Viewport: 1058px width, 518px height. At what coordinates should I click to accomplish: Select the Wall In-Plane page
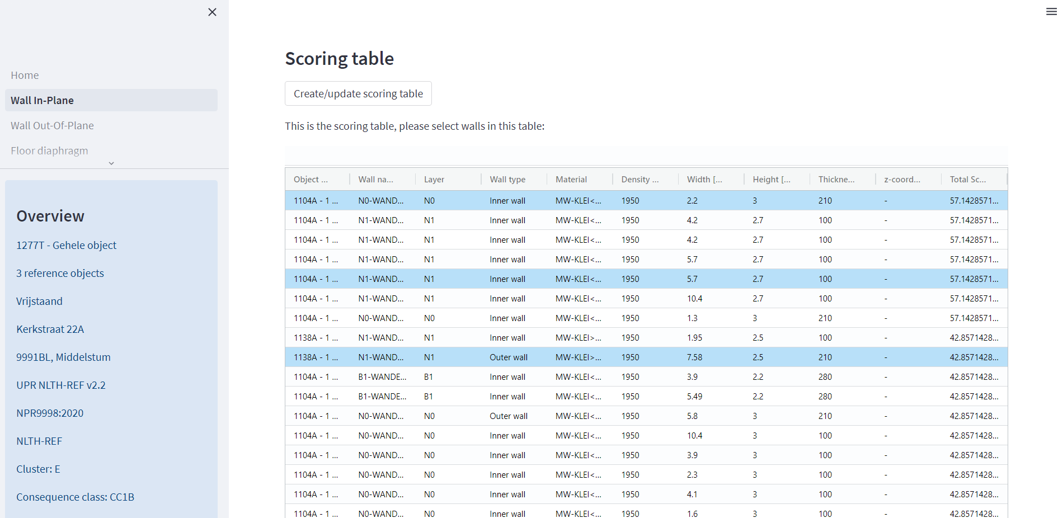pos(111,100)
